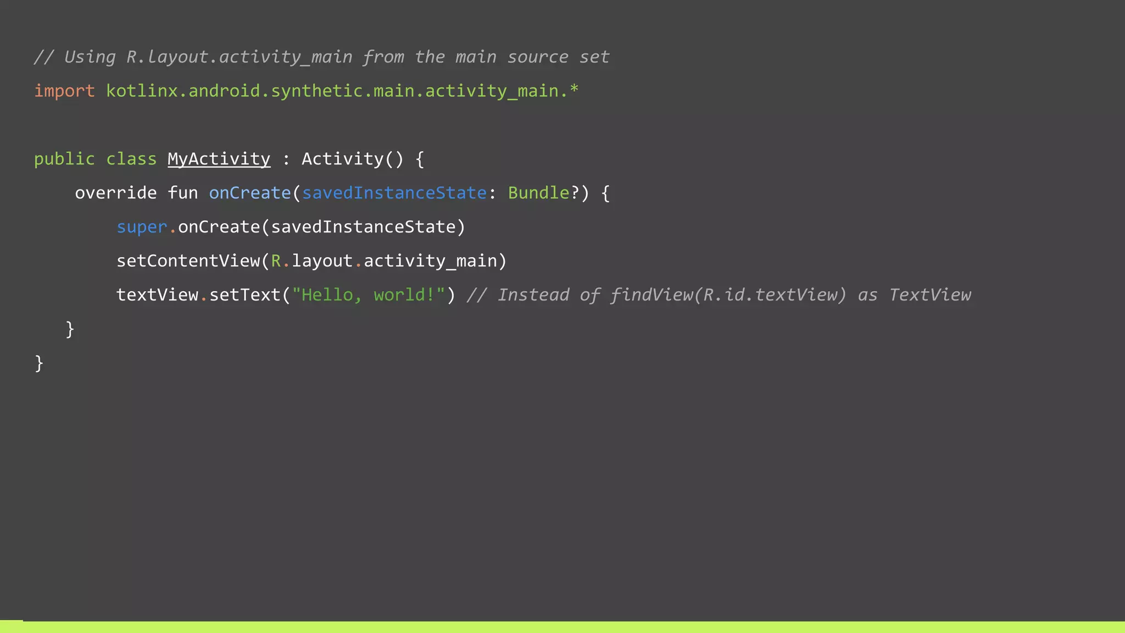This screenshot has height=633, width=1125.
Task: Click the comment 'Using R.layout.activity_main from the main source set'
Action: pos(322,57)
